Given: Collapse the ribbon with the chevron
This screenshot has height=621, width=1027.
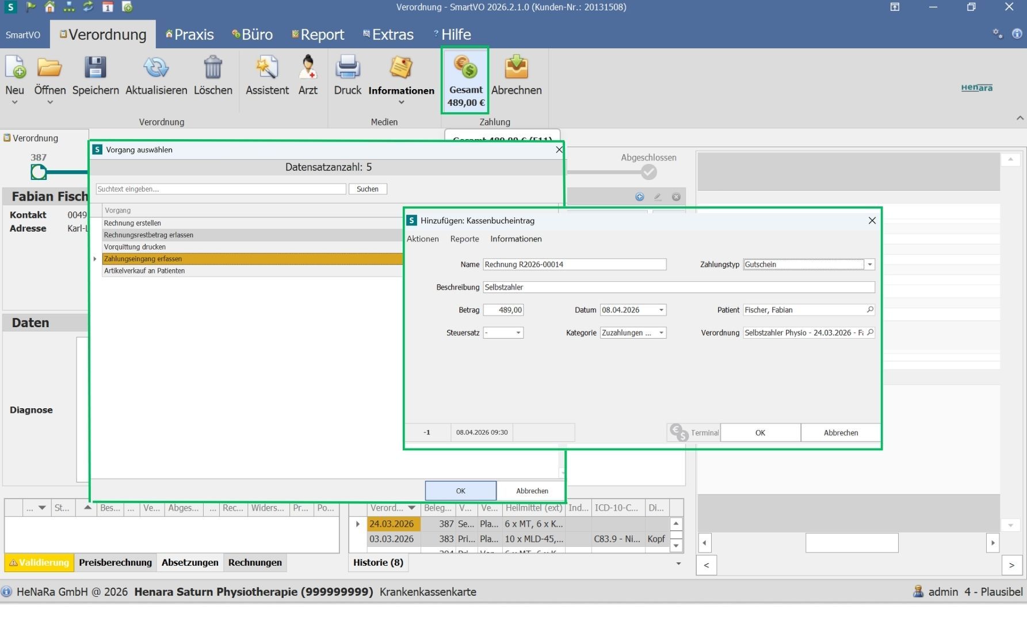Looking at the screenshot, I should (x=1020, y=118).
